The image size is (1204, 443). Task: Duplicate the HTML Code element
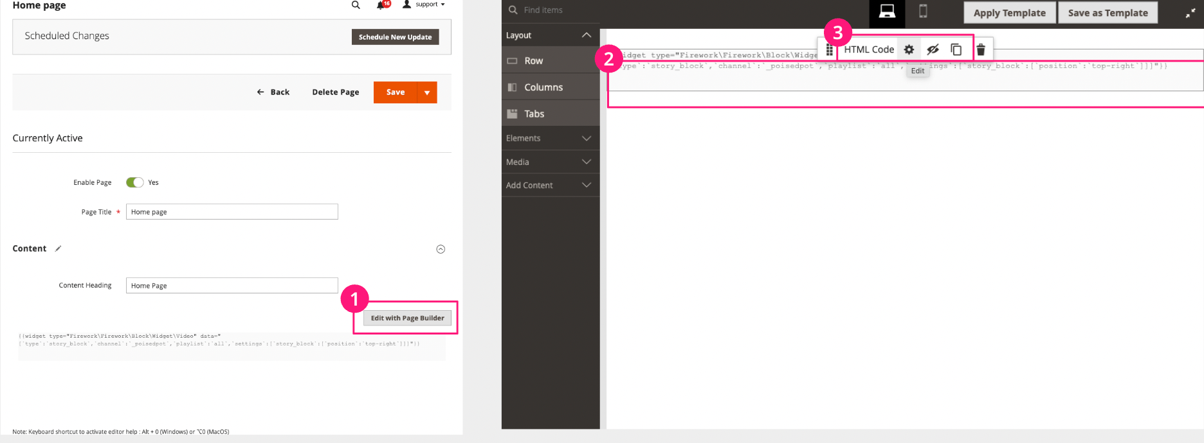(956, 49)
